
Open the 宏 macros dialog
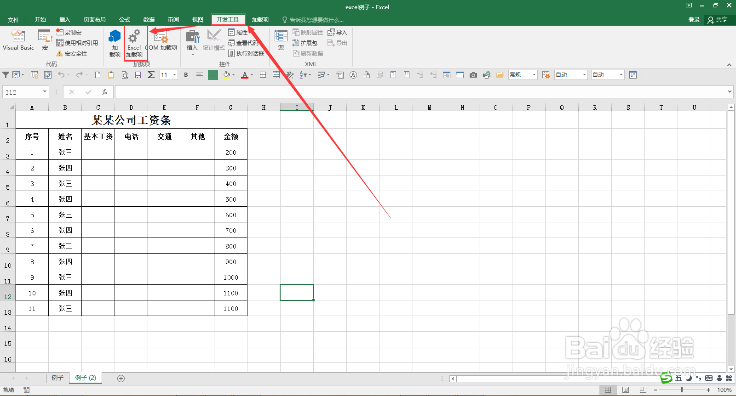tap(45, 40)
